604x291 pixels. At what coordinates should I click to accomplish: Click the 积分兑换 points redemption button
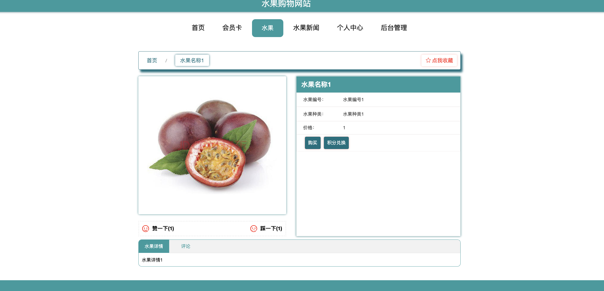click(336, 143)
